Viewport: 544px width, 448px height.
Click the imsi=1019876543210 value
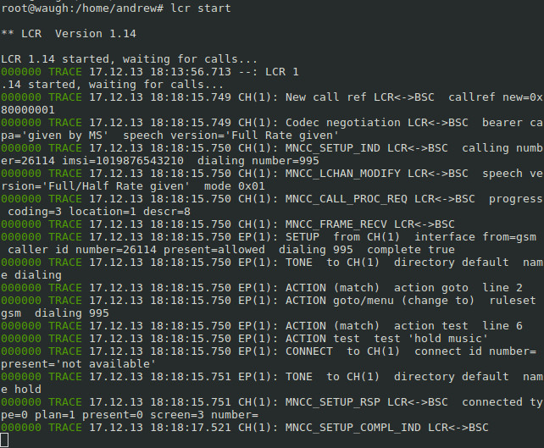click(x=123, y=161)
